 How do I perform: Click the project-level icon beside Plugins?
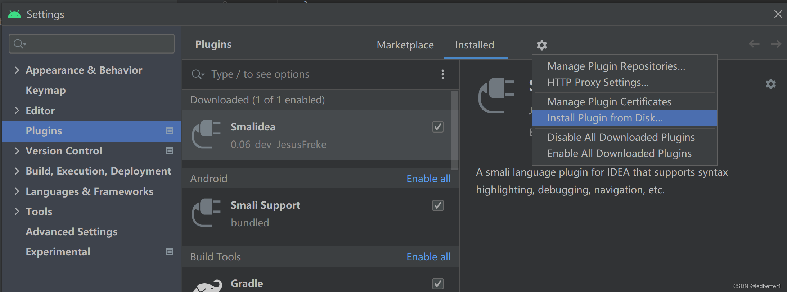[x=170, y=130]
